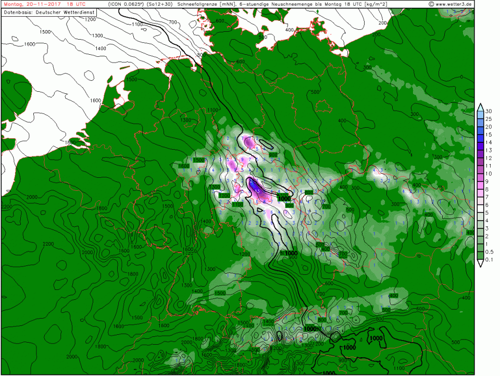Click the legend value label 0.5

[490, 252]
